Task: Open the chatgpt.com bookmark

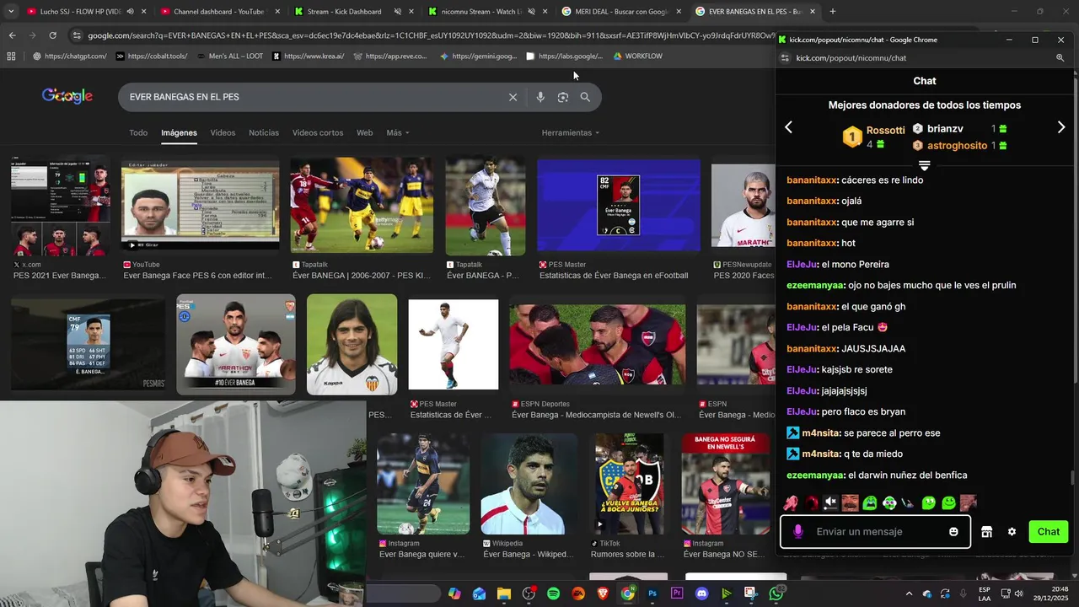Action: coord(69,56)
